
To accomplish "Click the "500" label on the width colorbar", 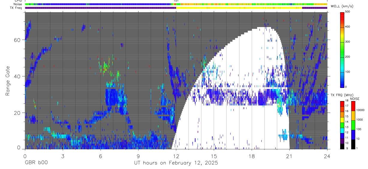I will [x=348, y=12].
